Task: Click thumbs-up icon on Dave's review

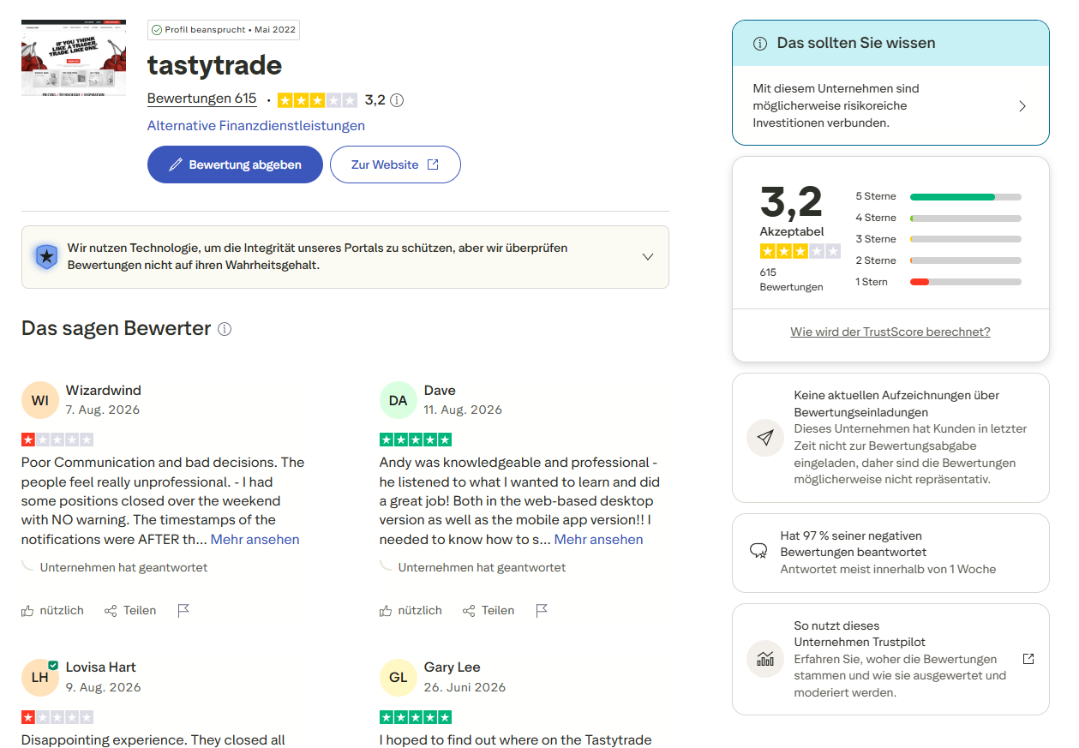Action: click(x=386, y=611)
